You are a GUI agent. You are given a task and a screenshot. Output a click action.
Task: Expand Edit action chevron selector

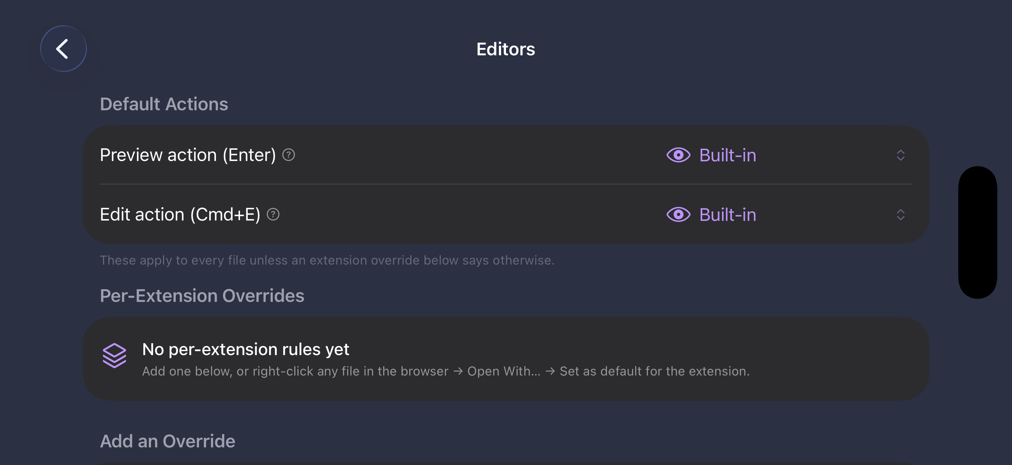coord(900,215)
